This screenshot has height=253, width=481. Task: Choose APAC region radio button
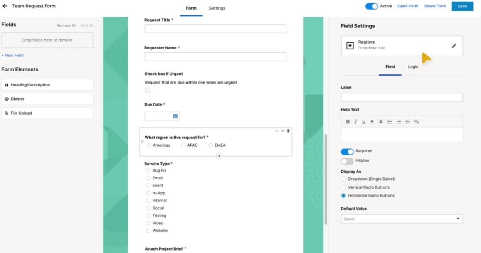(183, 145)
